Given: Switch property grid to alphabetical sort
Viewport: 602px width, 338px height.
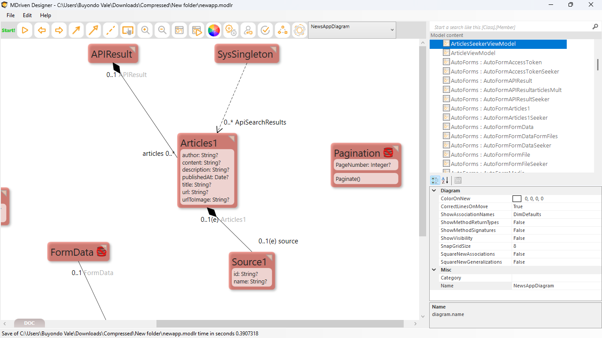Looking at the screenshot, I should [x=445, y=180].
